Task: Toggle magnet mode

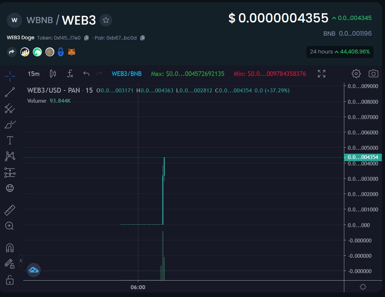Action: (10, 248)
